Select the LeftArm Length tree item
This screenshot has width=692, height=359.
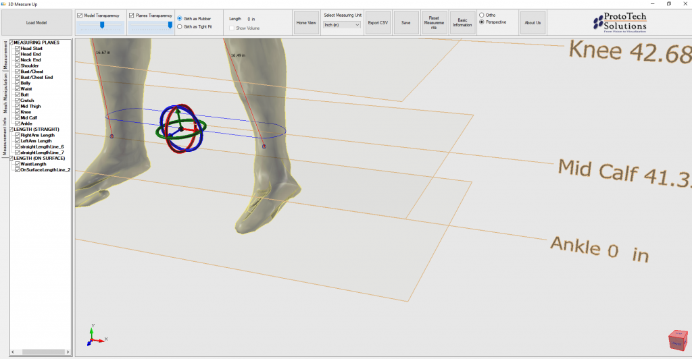(x=36, y=141)
